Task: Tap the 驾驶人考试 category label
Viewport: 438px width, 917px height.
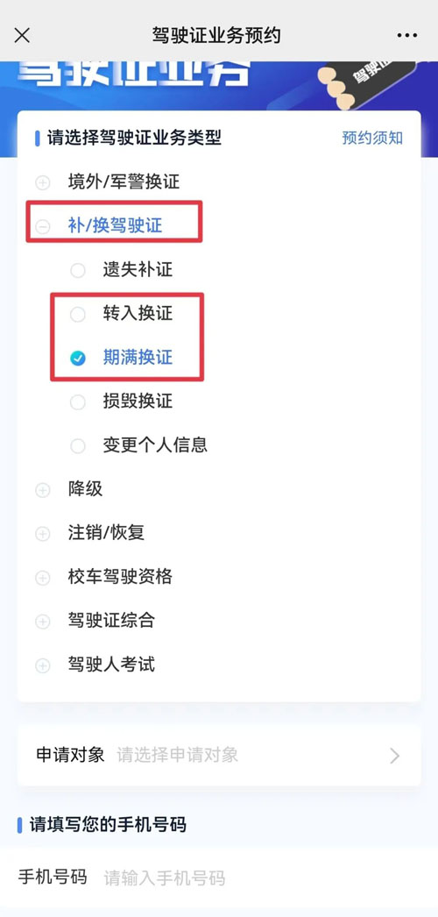Action: click(111, 665)
